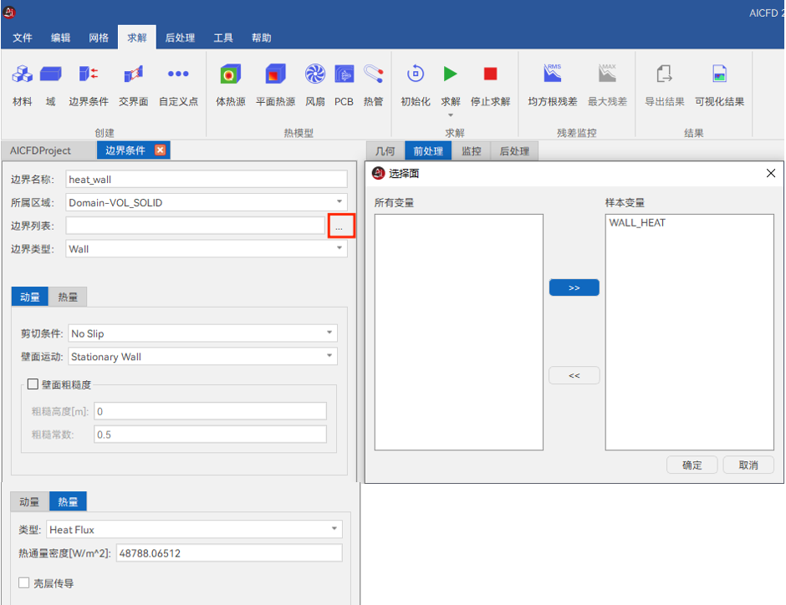
Task: Switch to the 后处理 view tab
Action: (514, 151)
